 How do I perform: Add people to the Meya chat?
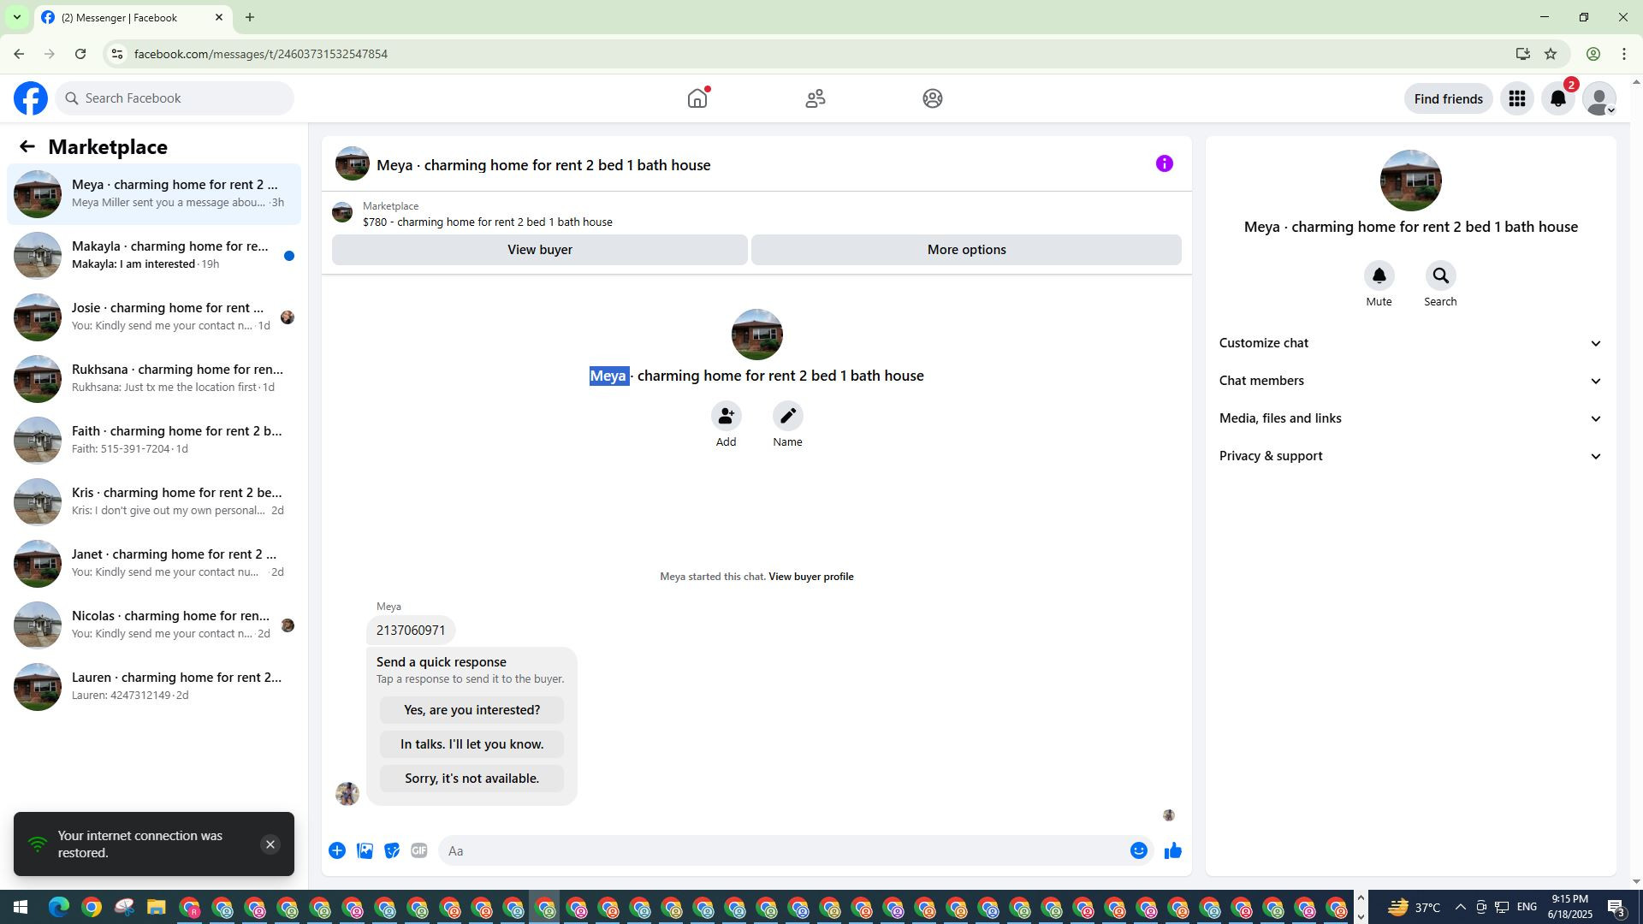click(726, 416)
